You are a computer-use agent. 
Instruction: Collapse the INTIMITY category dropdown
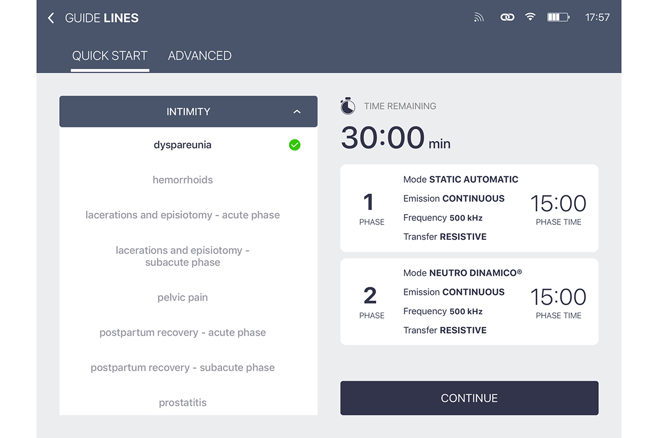(x=188, y=112)
